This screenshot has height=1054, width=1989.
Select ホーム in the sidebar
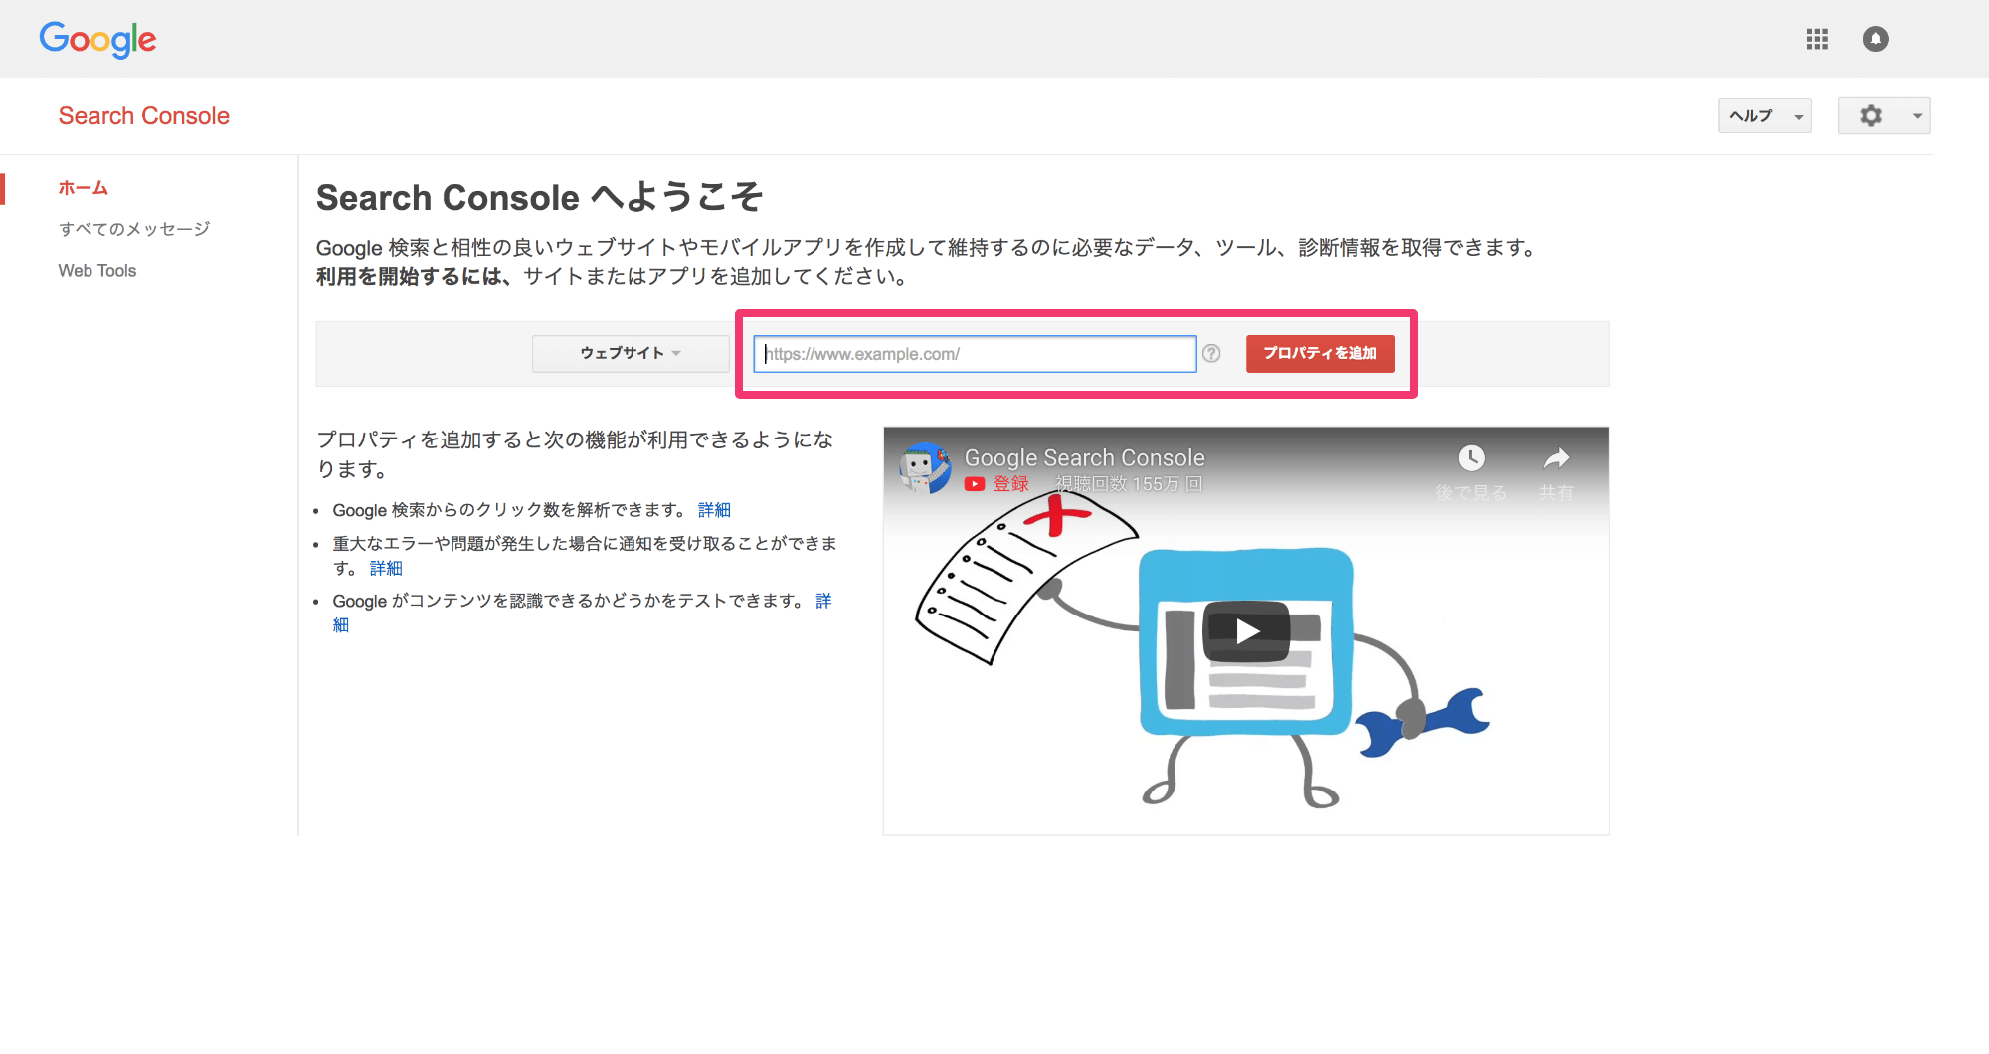coord(84,188)
